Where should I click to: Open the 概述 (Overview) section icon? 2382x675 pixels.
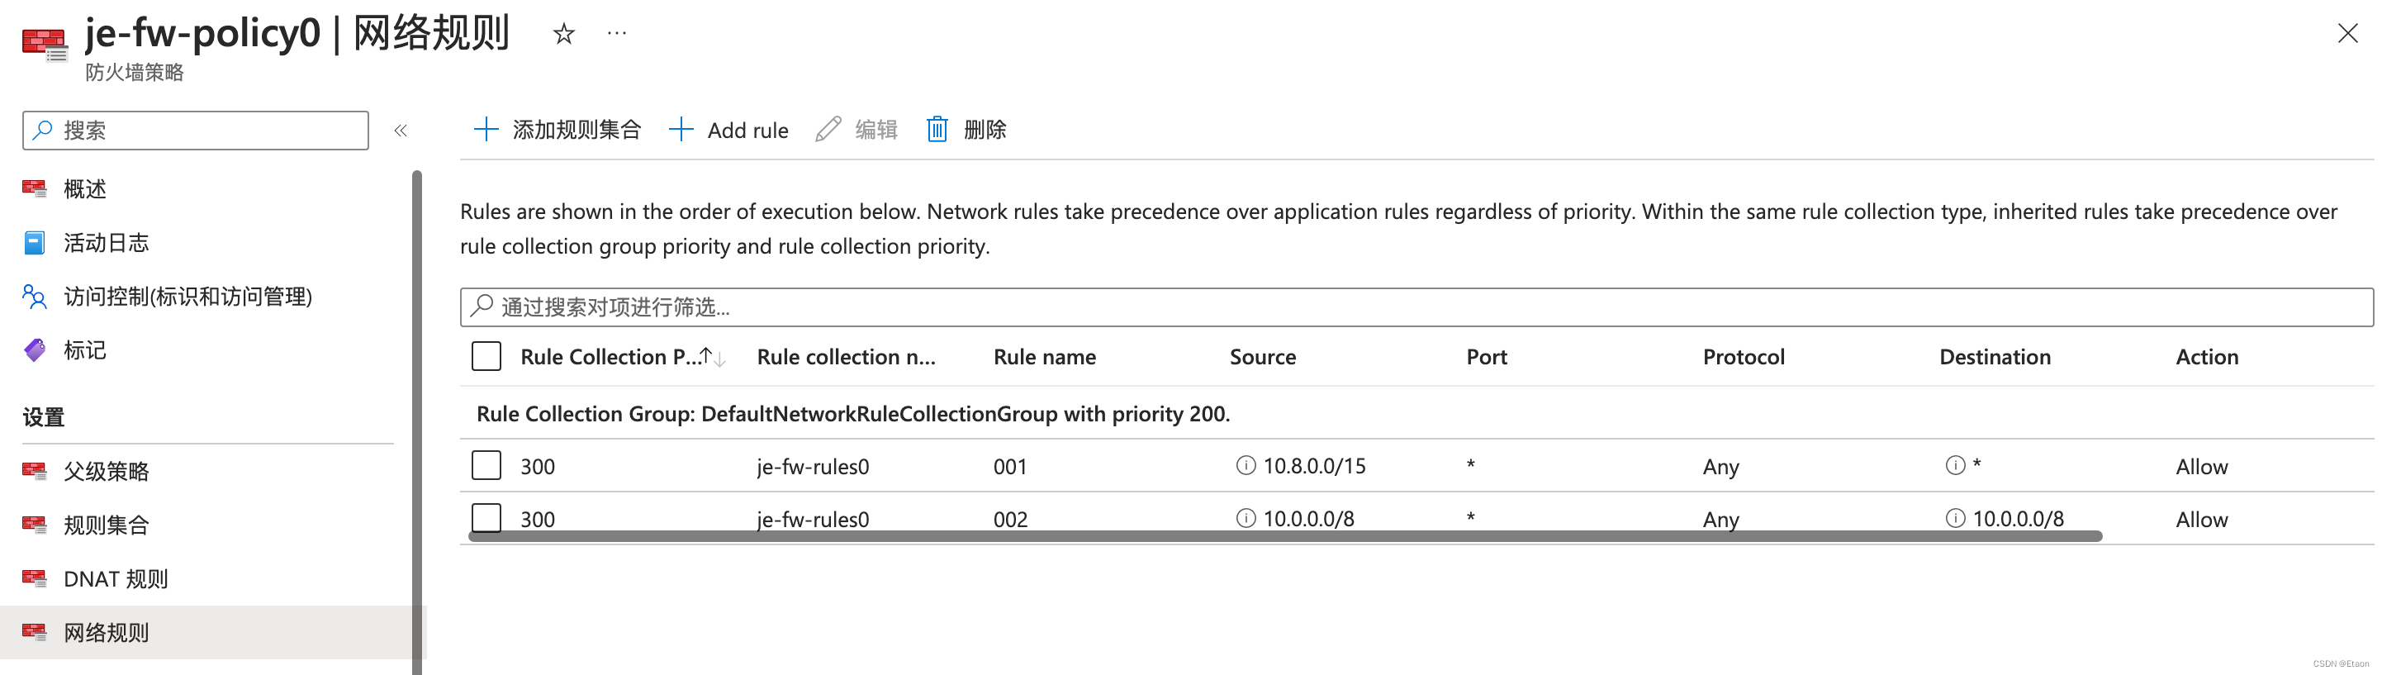[x=34, y=188]
